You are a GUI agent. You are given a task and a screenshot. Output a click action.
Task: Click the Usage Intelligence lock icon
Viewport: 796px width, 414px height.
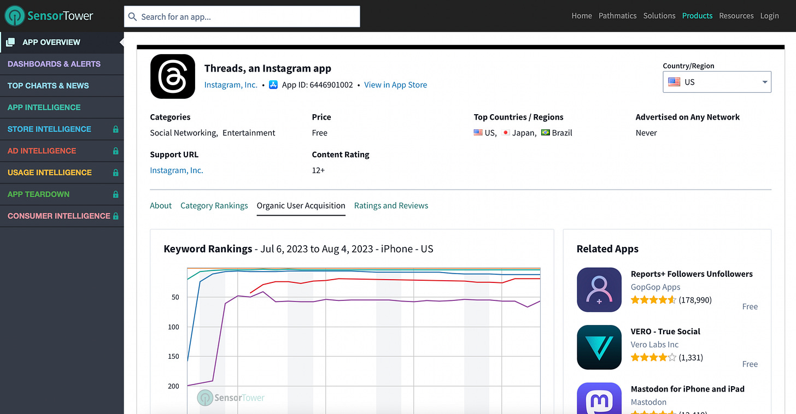(115, 173)
